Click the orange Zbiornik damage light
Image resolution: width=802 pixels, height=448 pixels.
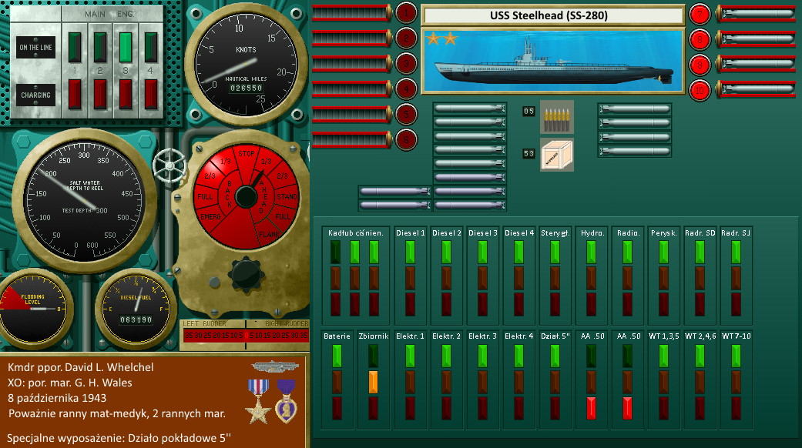pos(373,381)
